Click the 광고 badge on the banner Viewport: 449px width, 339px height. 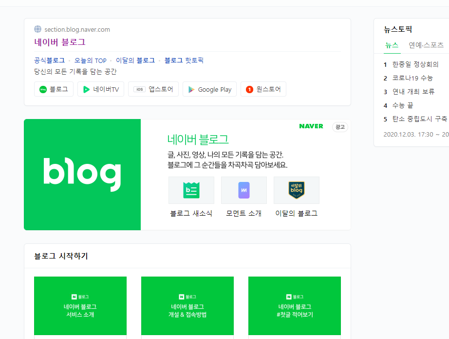(340, 127)
